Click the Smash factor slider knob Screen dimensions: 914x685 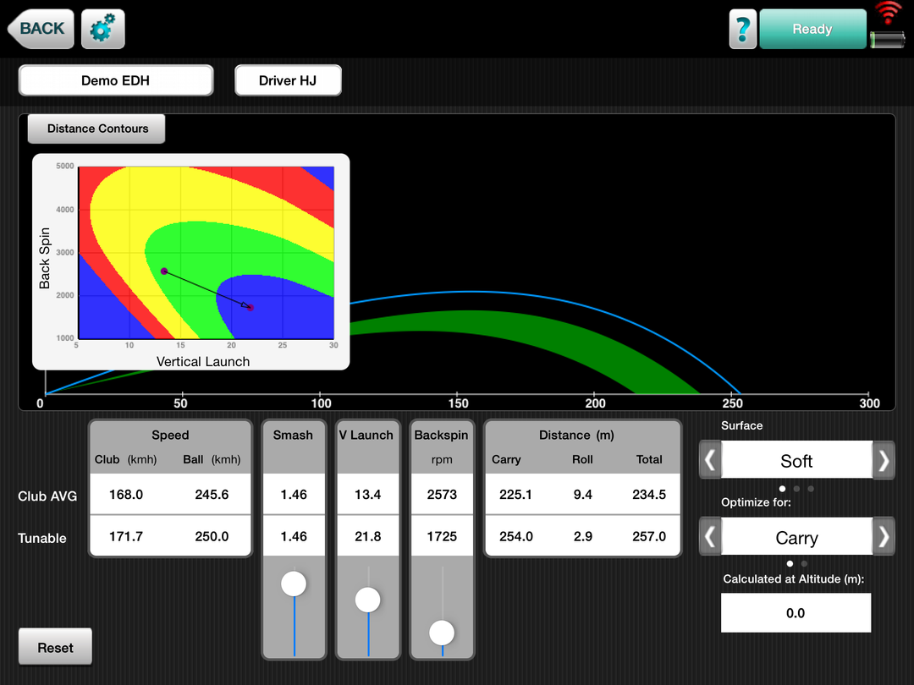coord(294,584)
